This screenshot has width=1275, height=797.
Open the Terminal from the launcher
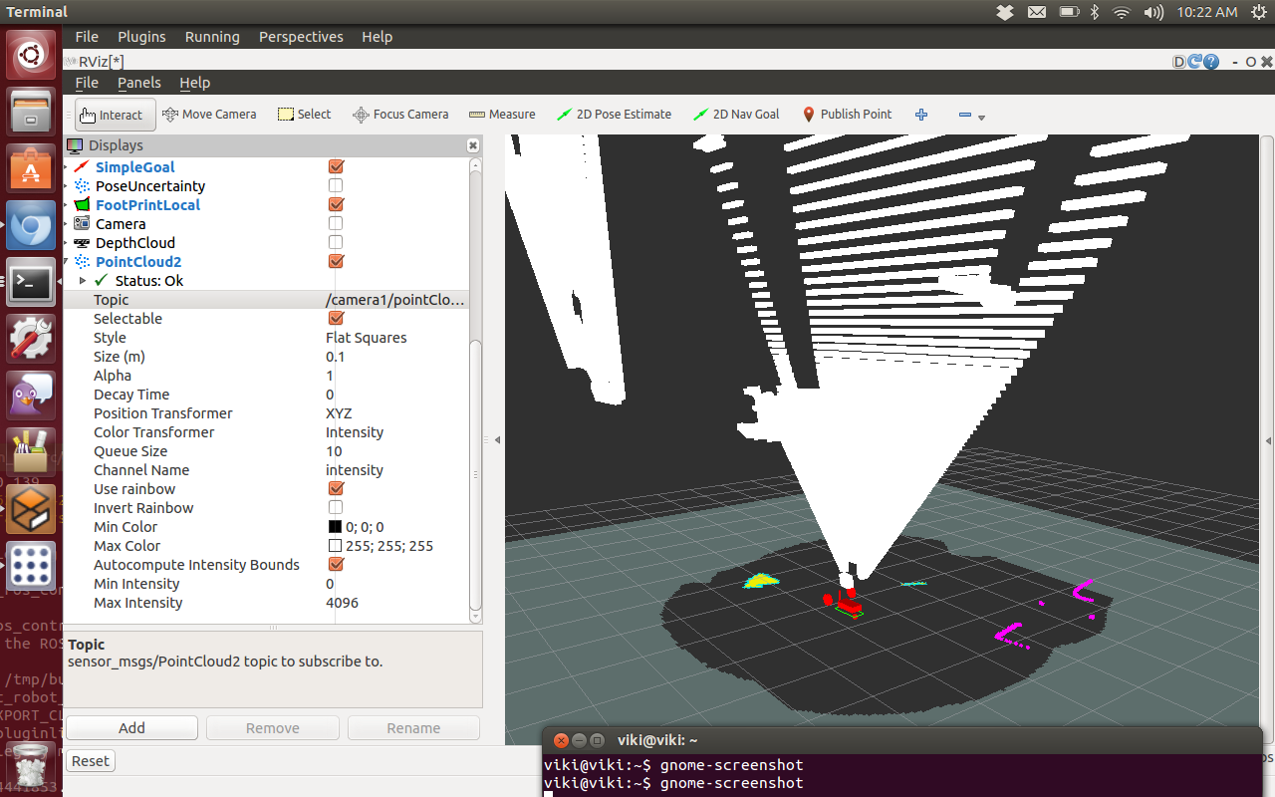pos(31,284)
